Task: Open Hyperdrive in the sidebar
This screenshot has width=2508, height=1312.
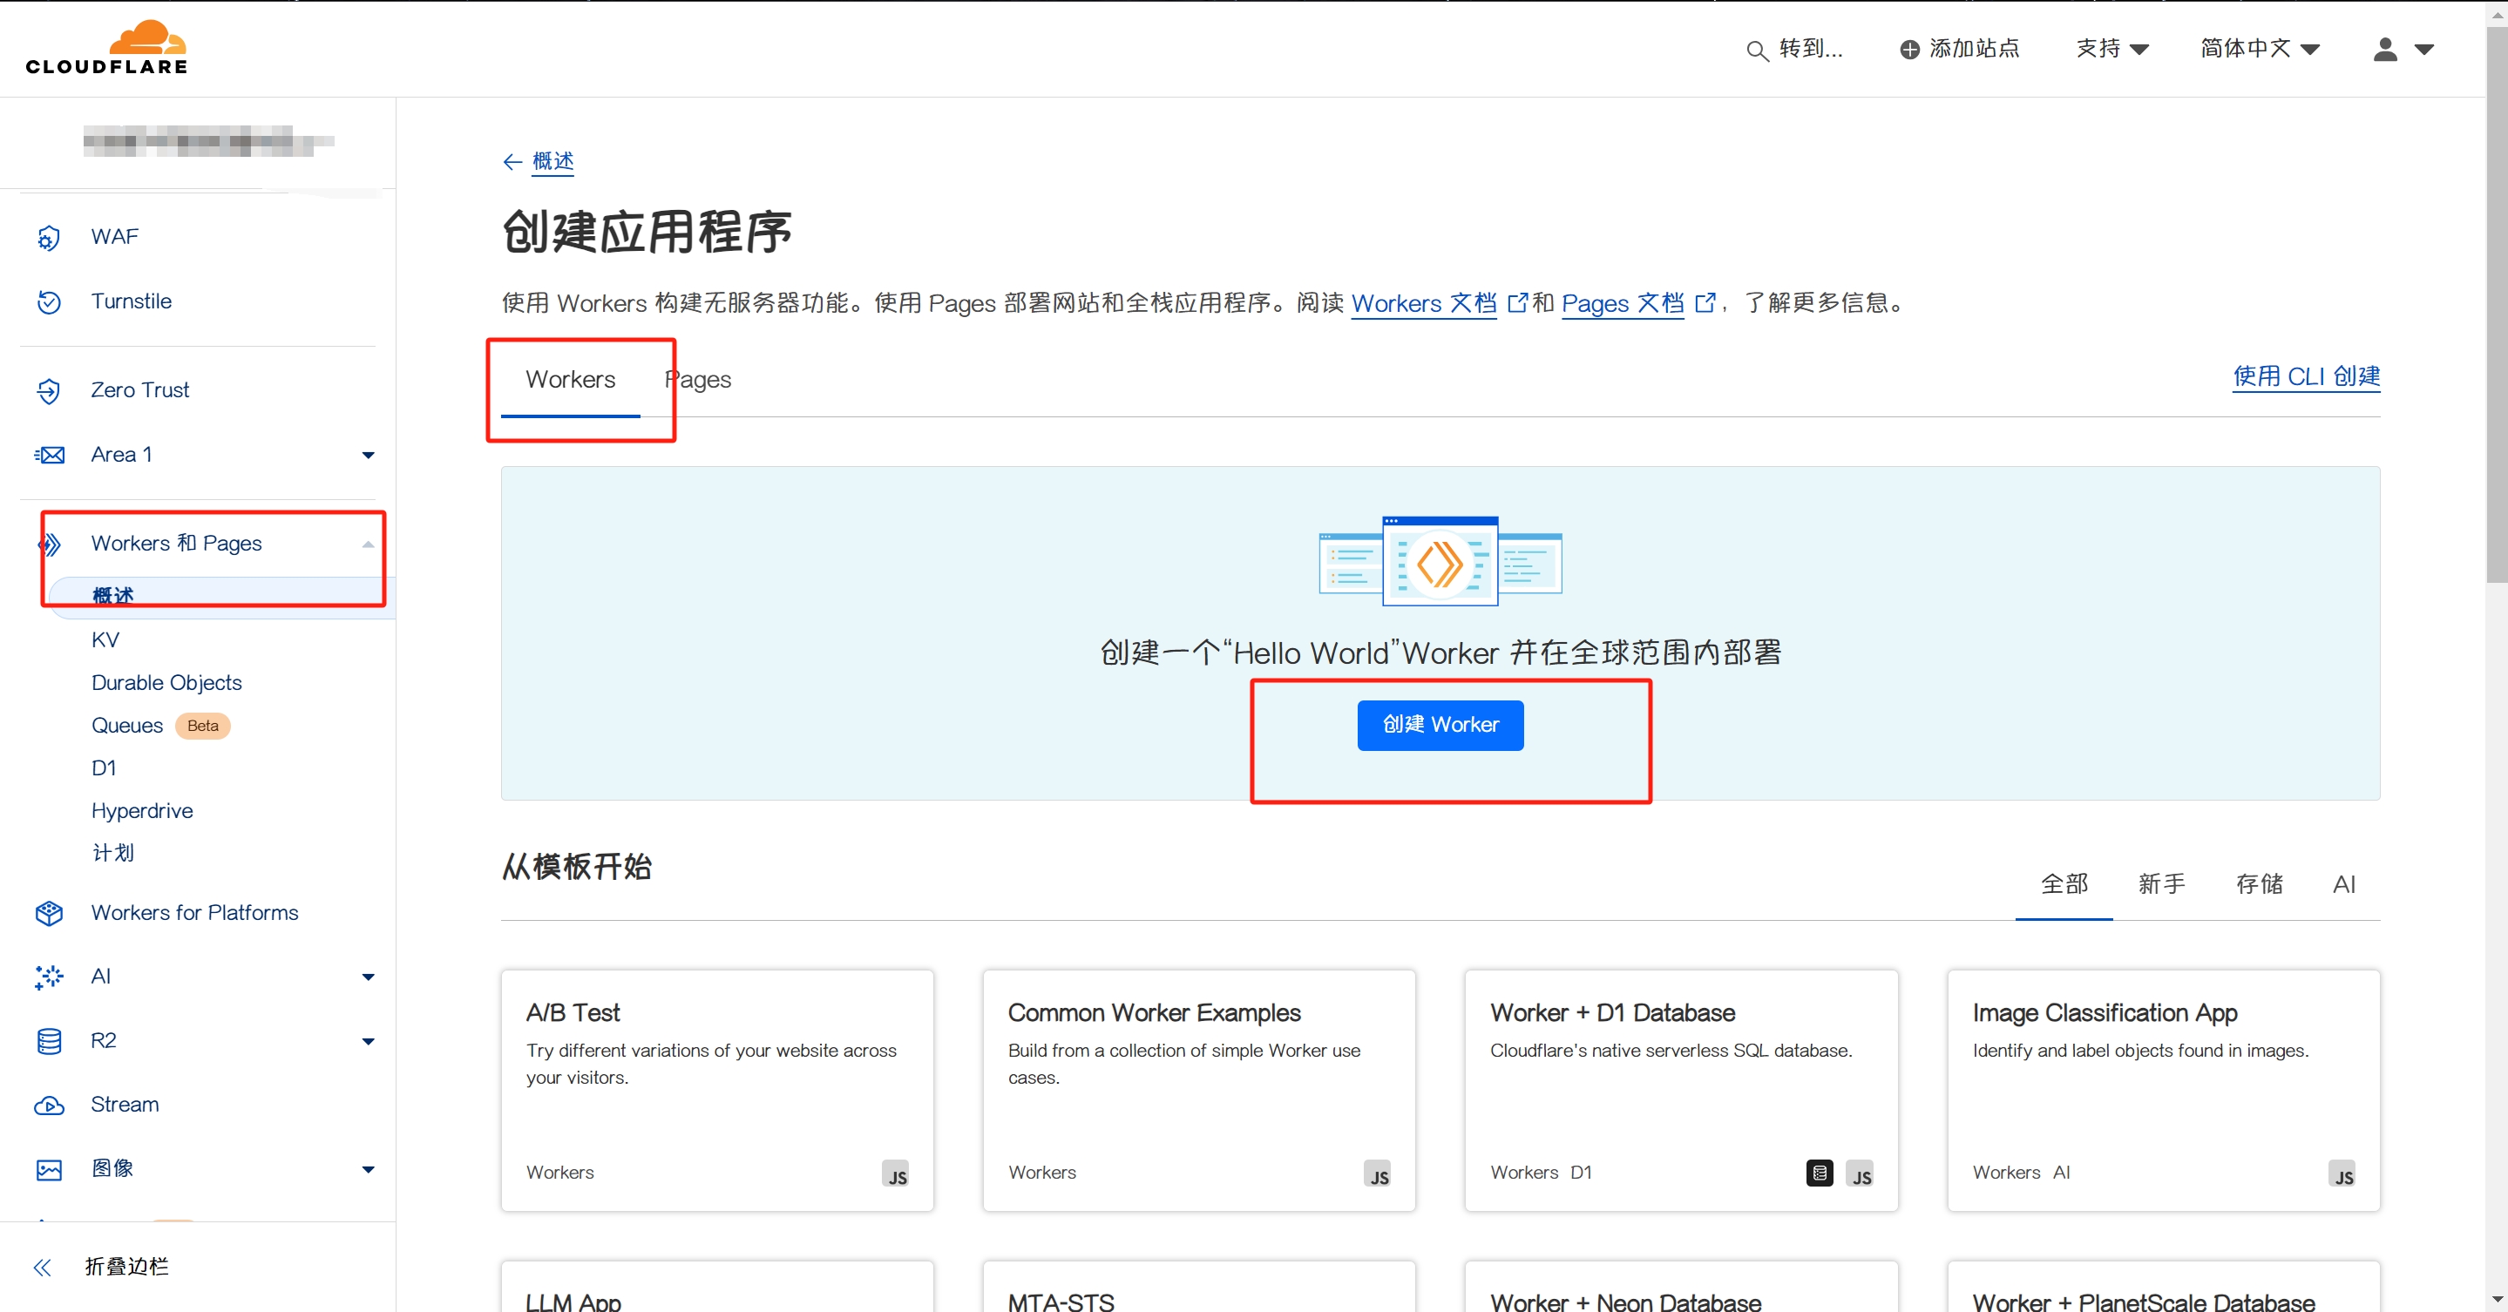Action: coord(142,812)
